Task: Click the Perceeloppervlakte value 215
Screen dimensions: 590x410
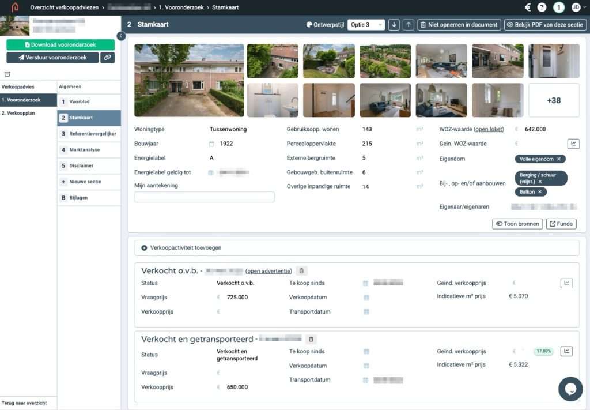Action: click(367, 144)
